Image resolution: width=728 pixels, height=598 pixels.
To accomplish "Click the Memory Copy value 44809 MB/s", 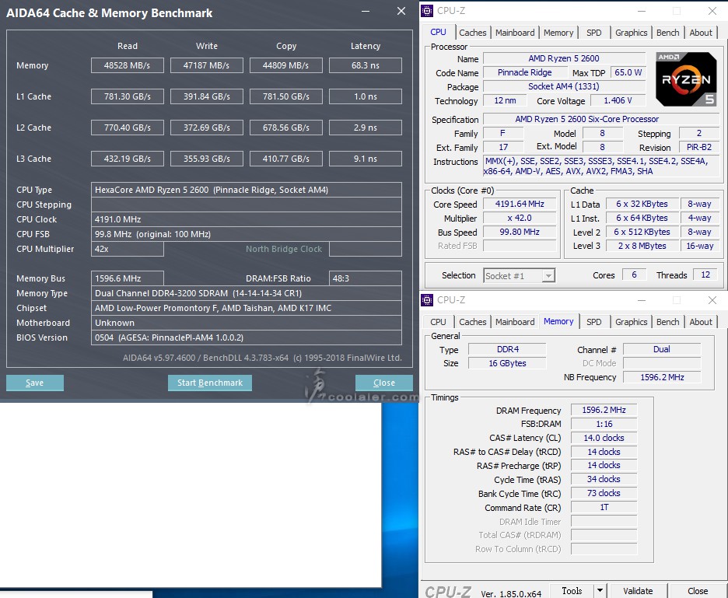I will click(x=286, y=65).
